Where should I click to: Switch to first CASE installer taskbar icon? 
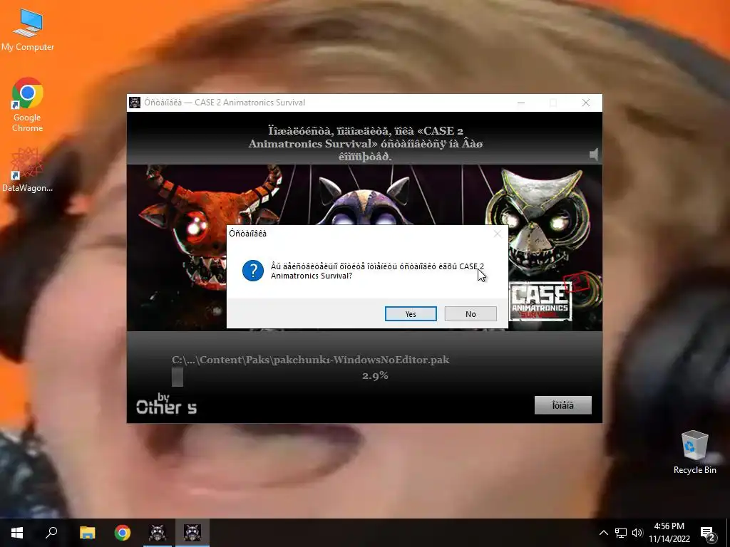(x=158, y=533)
